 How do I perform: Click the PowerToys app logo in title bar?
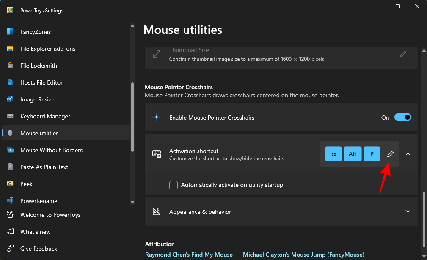coord(10,10)
